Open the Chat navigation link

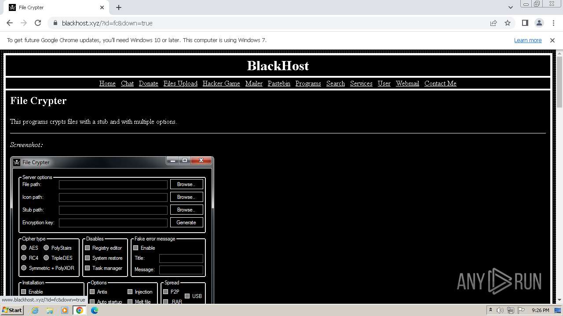point(127,83)
